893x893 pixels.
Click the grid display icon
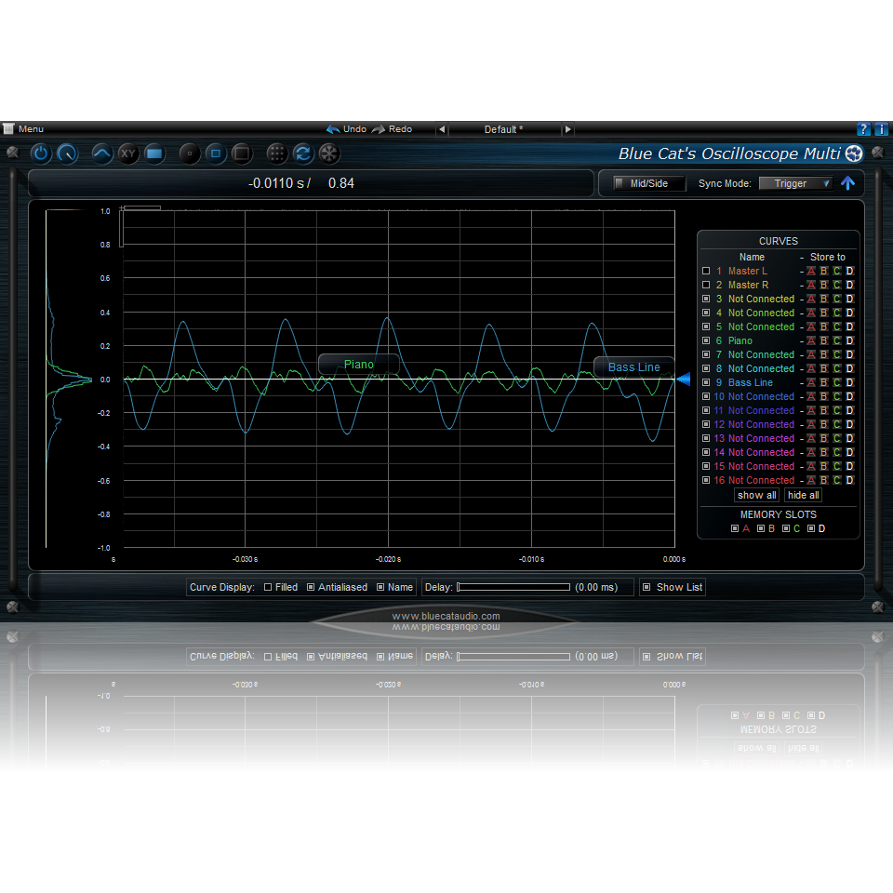[275, 153]
